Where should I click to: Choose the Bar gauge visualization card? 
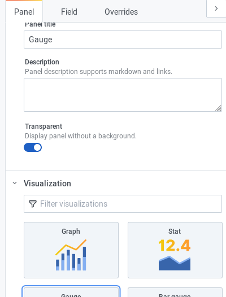click(175, 292)
